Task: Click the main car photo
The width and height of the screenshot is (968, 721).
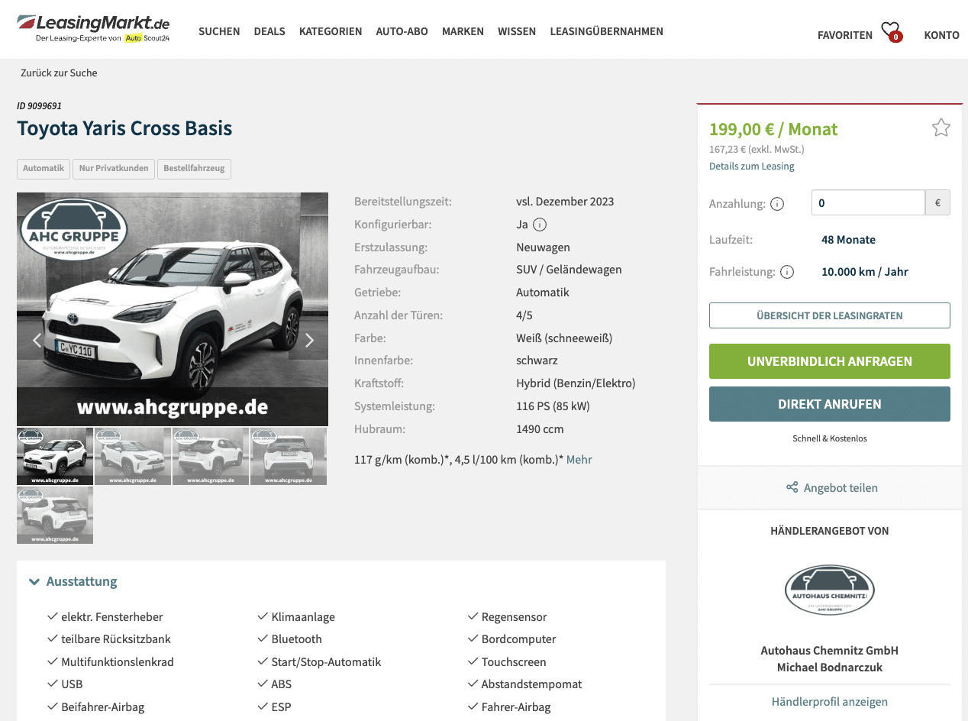Action: pos(173,309)
